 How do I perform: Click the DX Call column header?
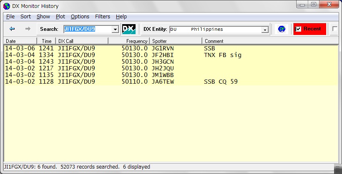(82, 41)
